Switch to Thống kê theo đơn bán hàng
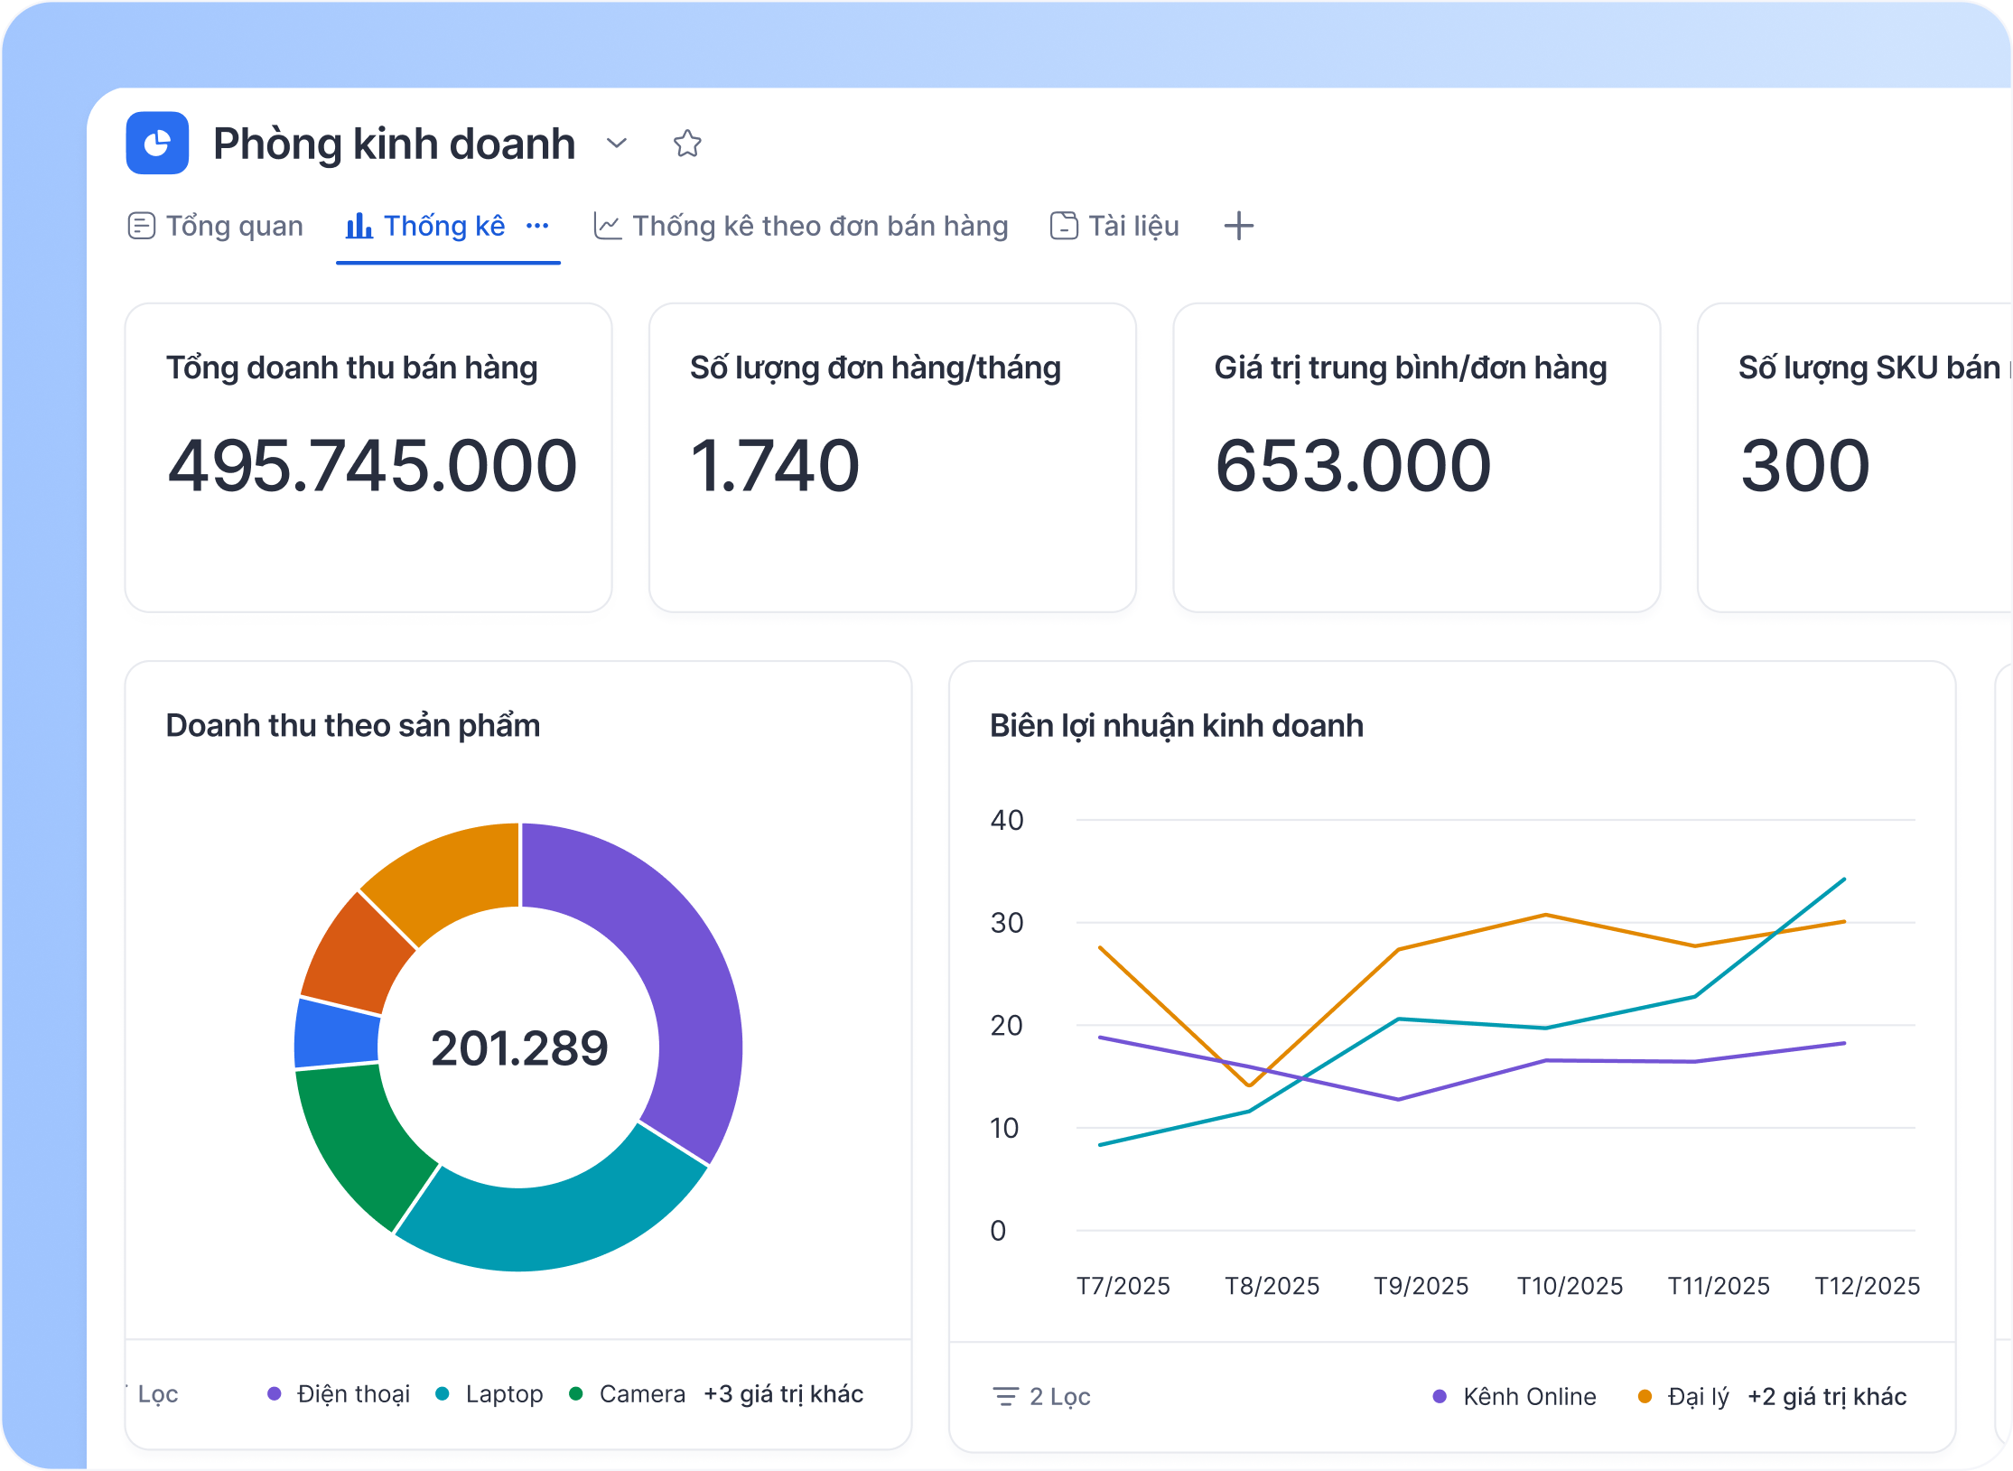Viewport: 2013px width, 1471px height. pyautogui.click(x=800, y=226)
